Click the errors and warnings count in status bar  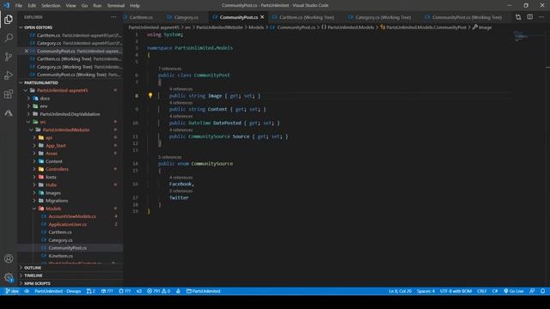pos(158,291)
